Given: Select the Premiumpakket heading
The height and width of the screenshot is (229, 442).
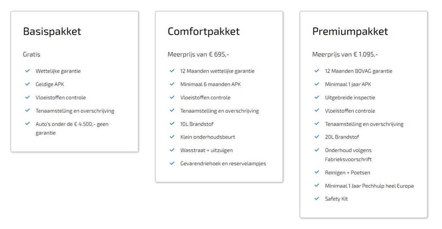Looking at the screenshot, I should 350,31.
